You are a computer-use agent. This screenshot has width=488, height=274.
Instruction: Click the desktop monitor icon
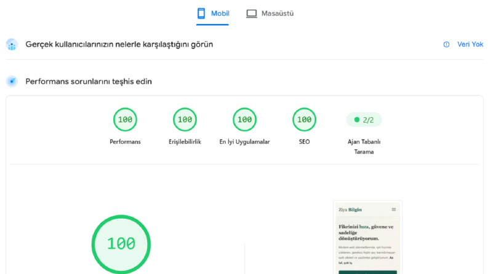[252, 14]
